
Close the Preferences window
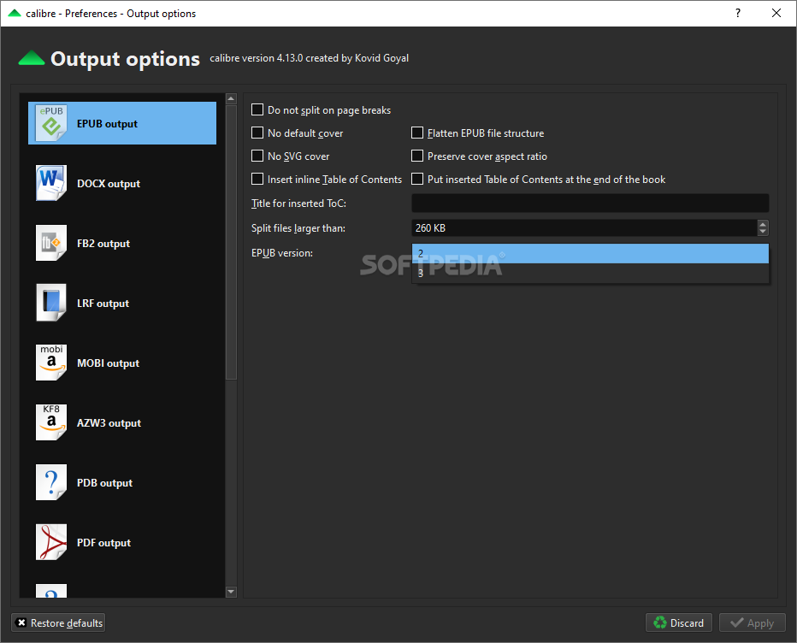[776, 13]
